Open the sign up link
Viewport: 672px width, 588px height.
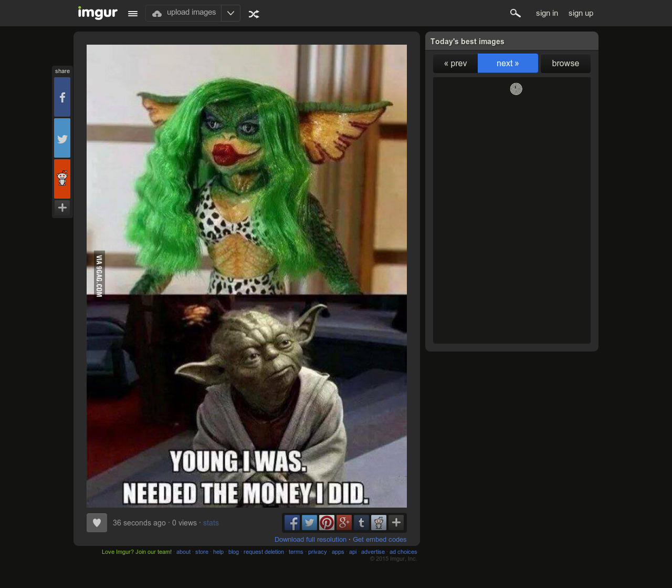(x=581, y=13)
